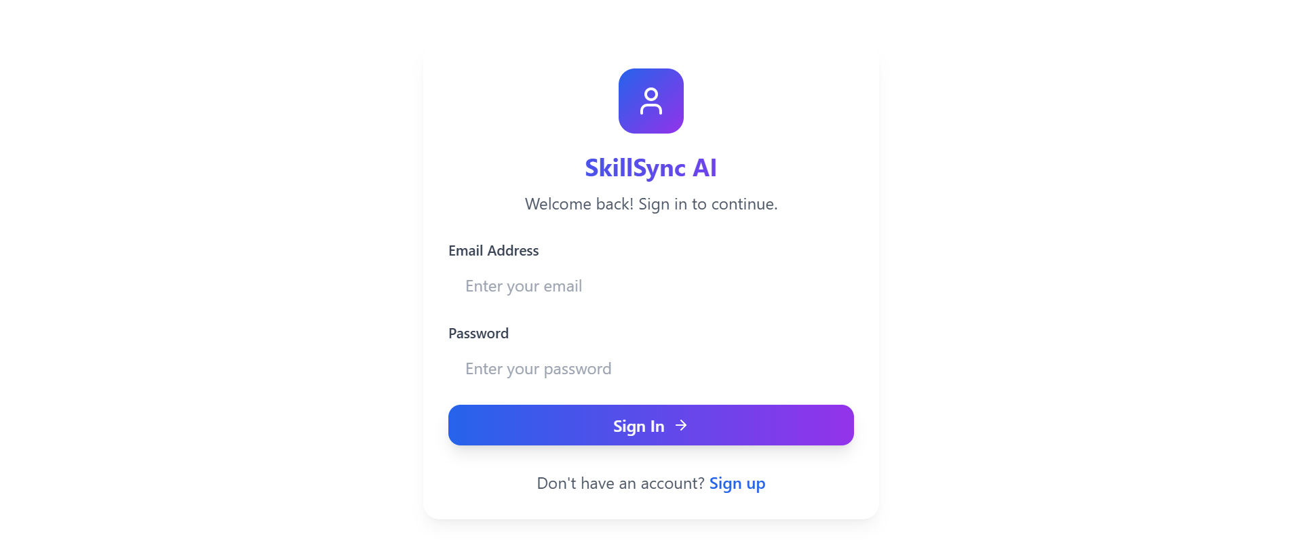Select the gradient square app logo

point(650,101)
